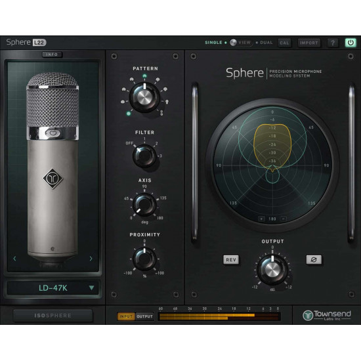Open the LD-47K microphone model dropdown
Viewport: 361px width, 361px height.
tap(53, 287)
